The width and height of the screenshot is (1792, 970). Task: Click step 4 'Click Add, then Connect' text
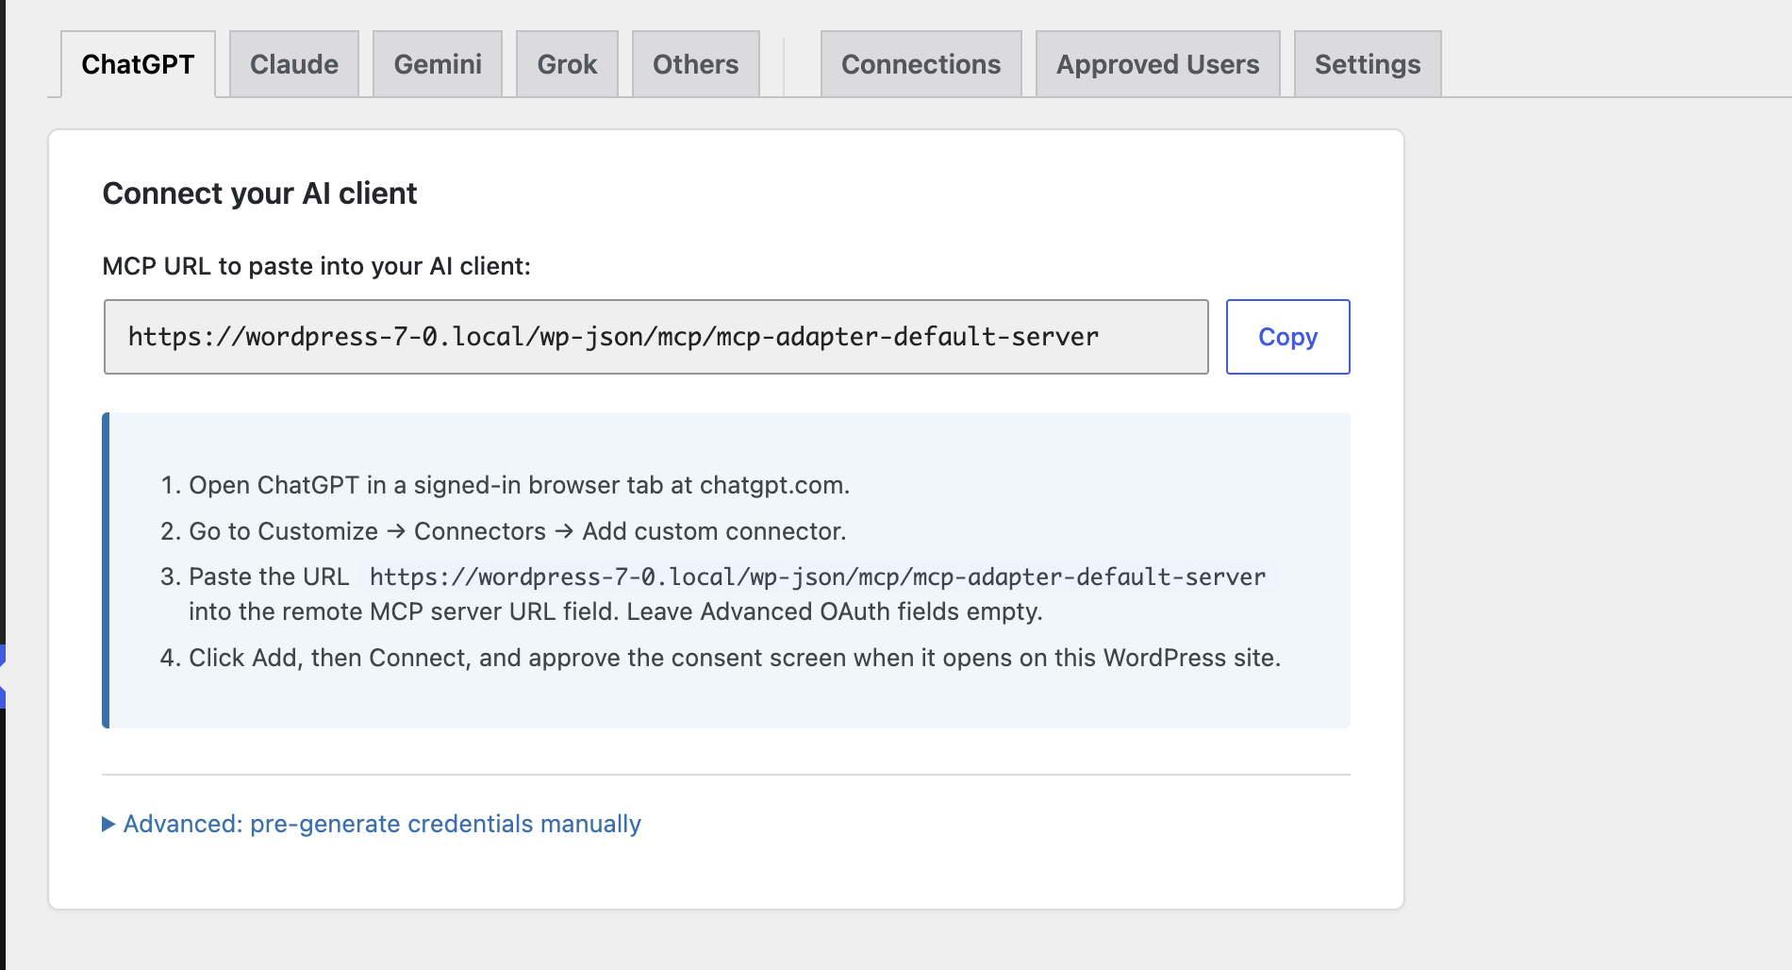tap(735, 658)
